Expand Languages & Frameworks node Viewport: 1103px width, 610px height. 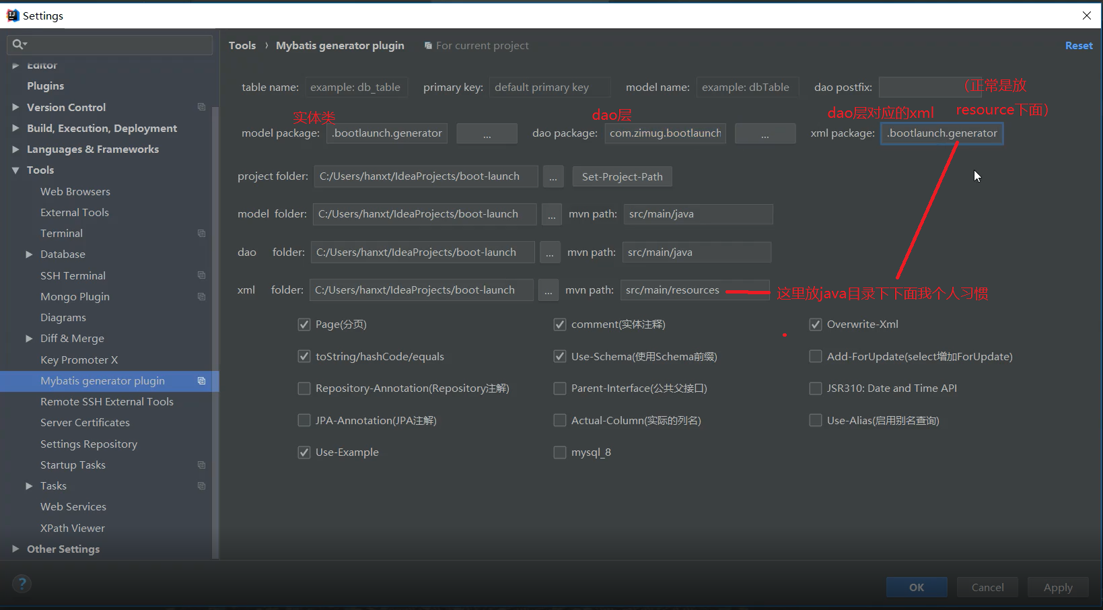(15, 149)
